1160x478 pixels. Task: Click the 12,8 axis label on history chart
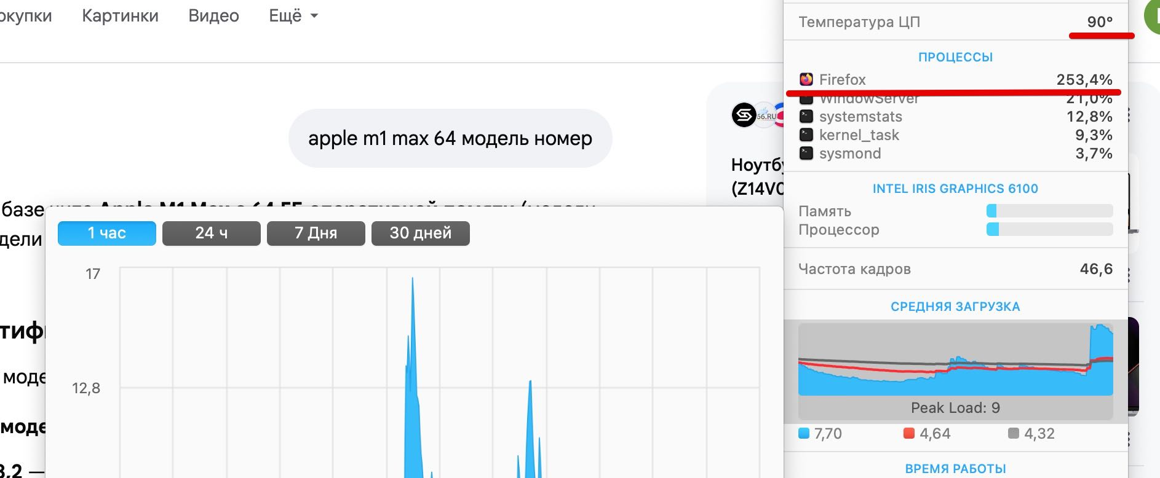(x=86, y=388)
